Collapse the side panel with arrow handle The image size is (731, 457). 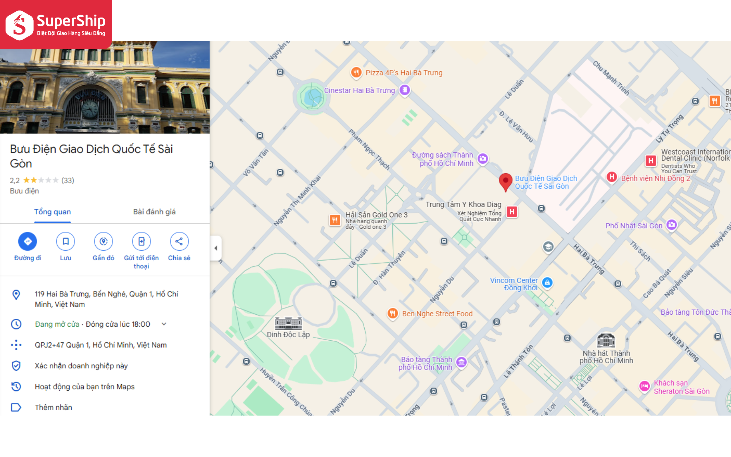click(x=216, y=248)
